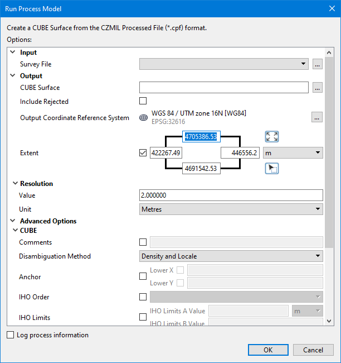The image size is (341, 363).
Task: Click the resolution Value field
Action: coord(231,195)
